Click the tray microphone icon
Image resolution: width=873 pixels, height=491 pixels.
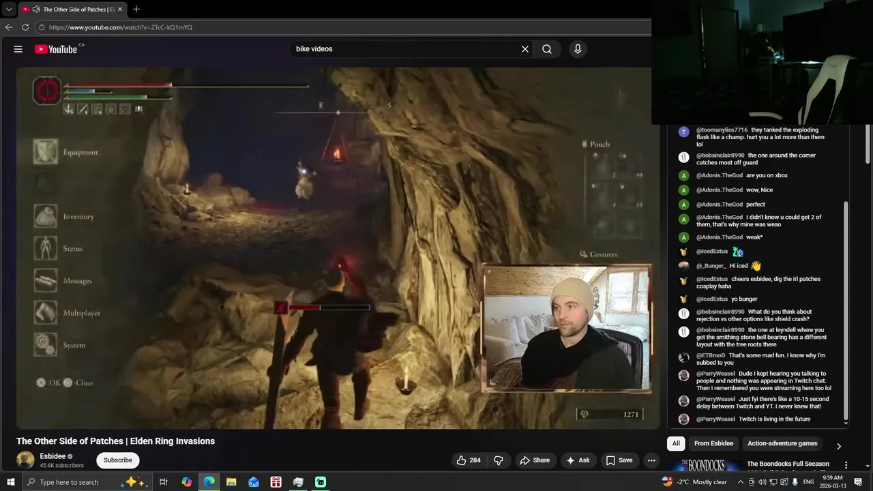coord(795,482)
